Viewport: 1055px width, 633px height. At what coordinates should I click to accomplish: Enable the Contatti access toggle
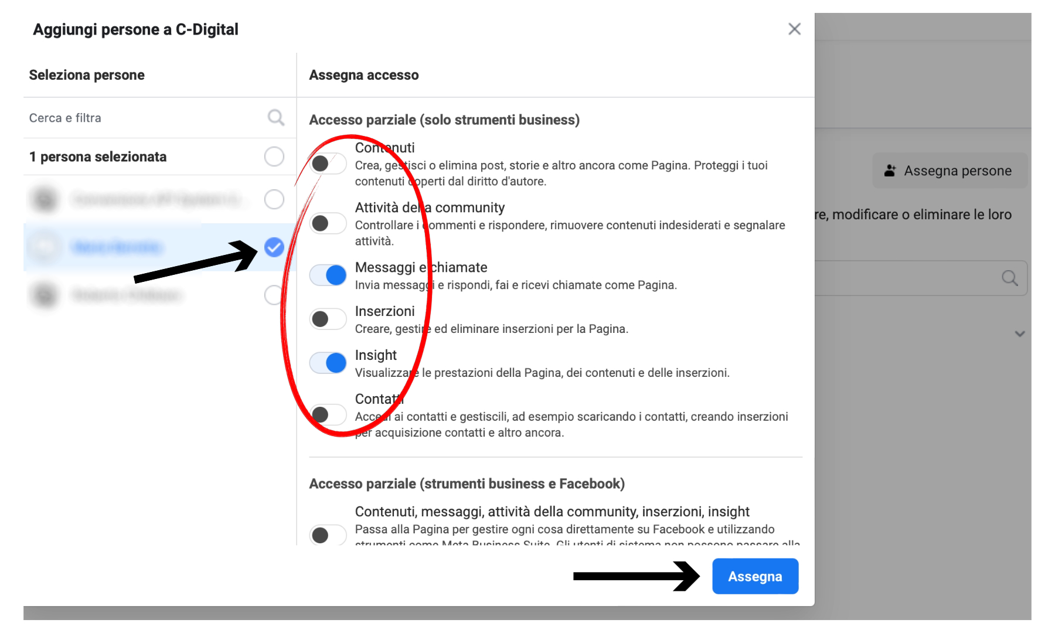click(328, 414)
